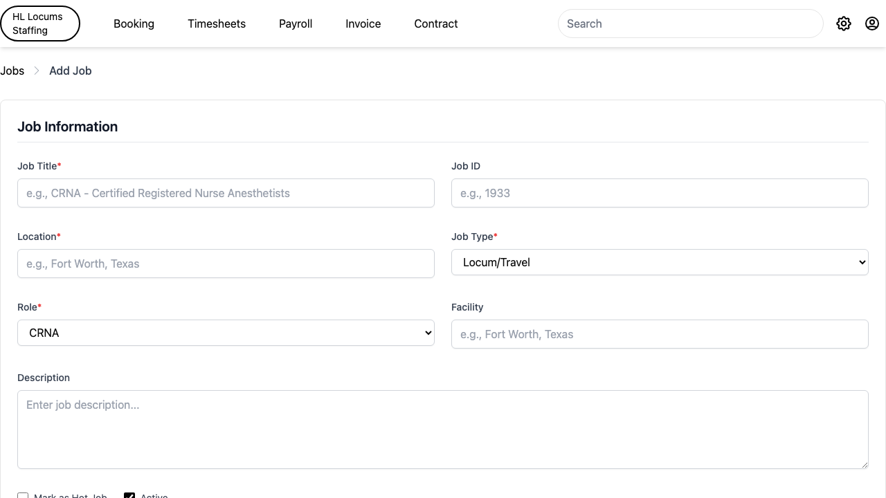Screen dimensions: 886x498
Task: Navigate to Payroll
Action: 296,24
